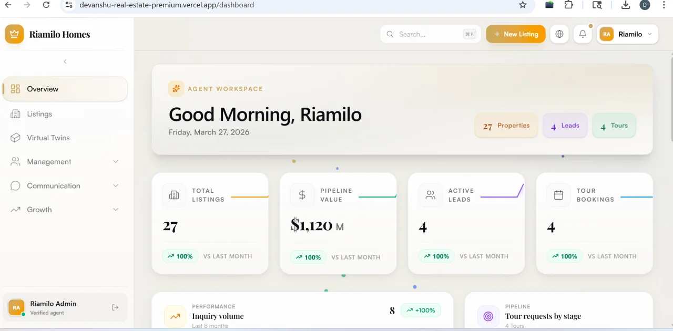Click the 4 Tours chip
This screenshot has width=673, height=331.
point(614,126)
